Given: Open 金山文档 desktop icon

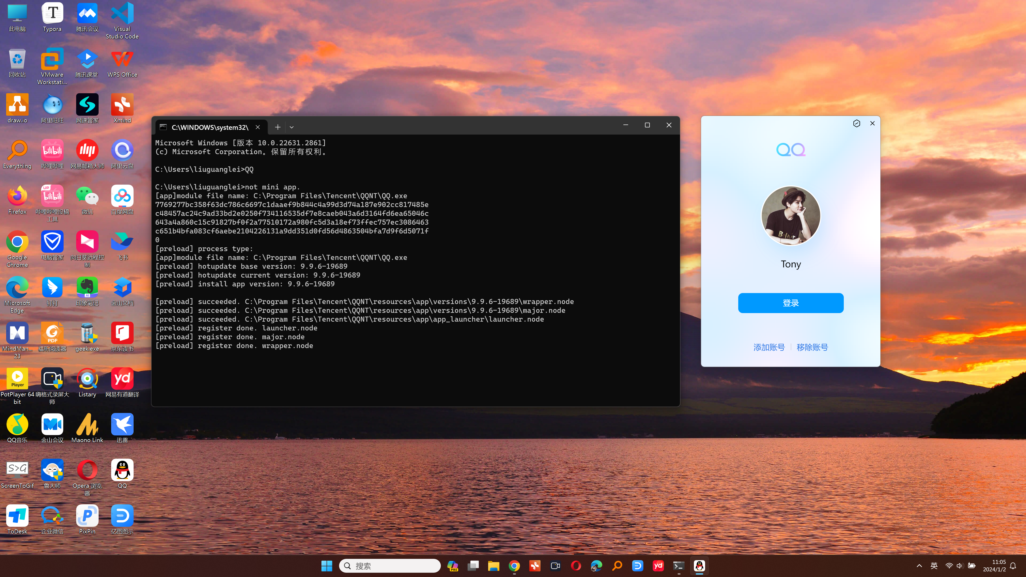Looking at the screenshot, I should 122,292.
